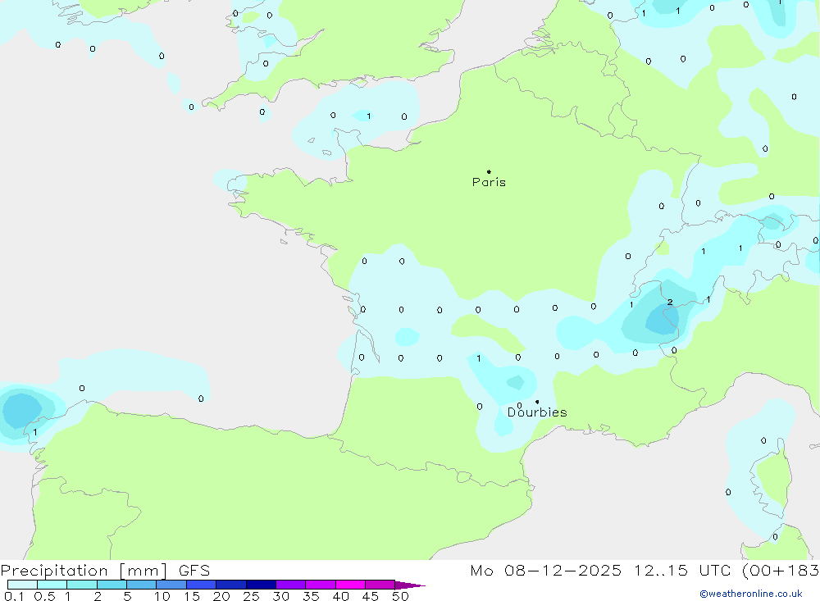Click the 12..15 UTC time label

(682, 570)
